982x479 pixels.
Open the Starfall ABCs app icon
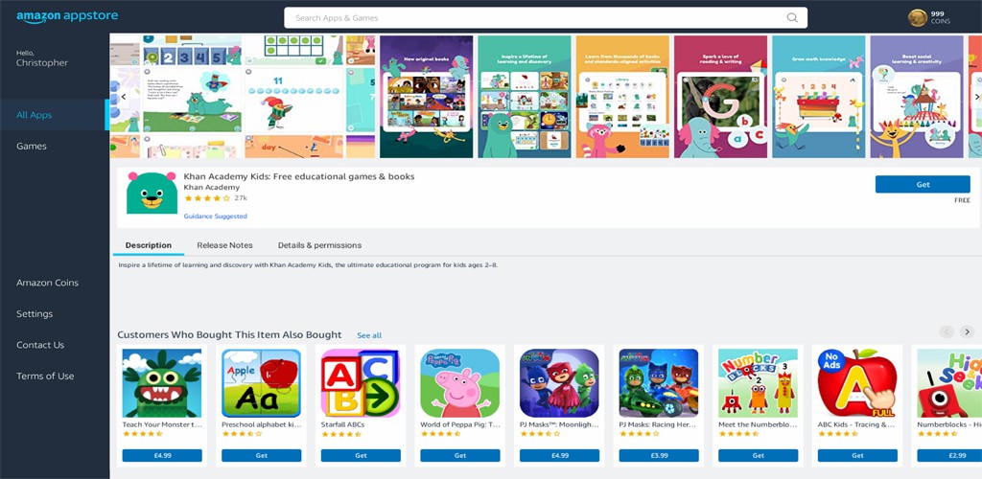[361, 383]
